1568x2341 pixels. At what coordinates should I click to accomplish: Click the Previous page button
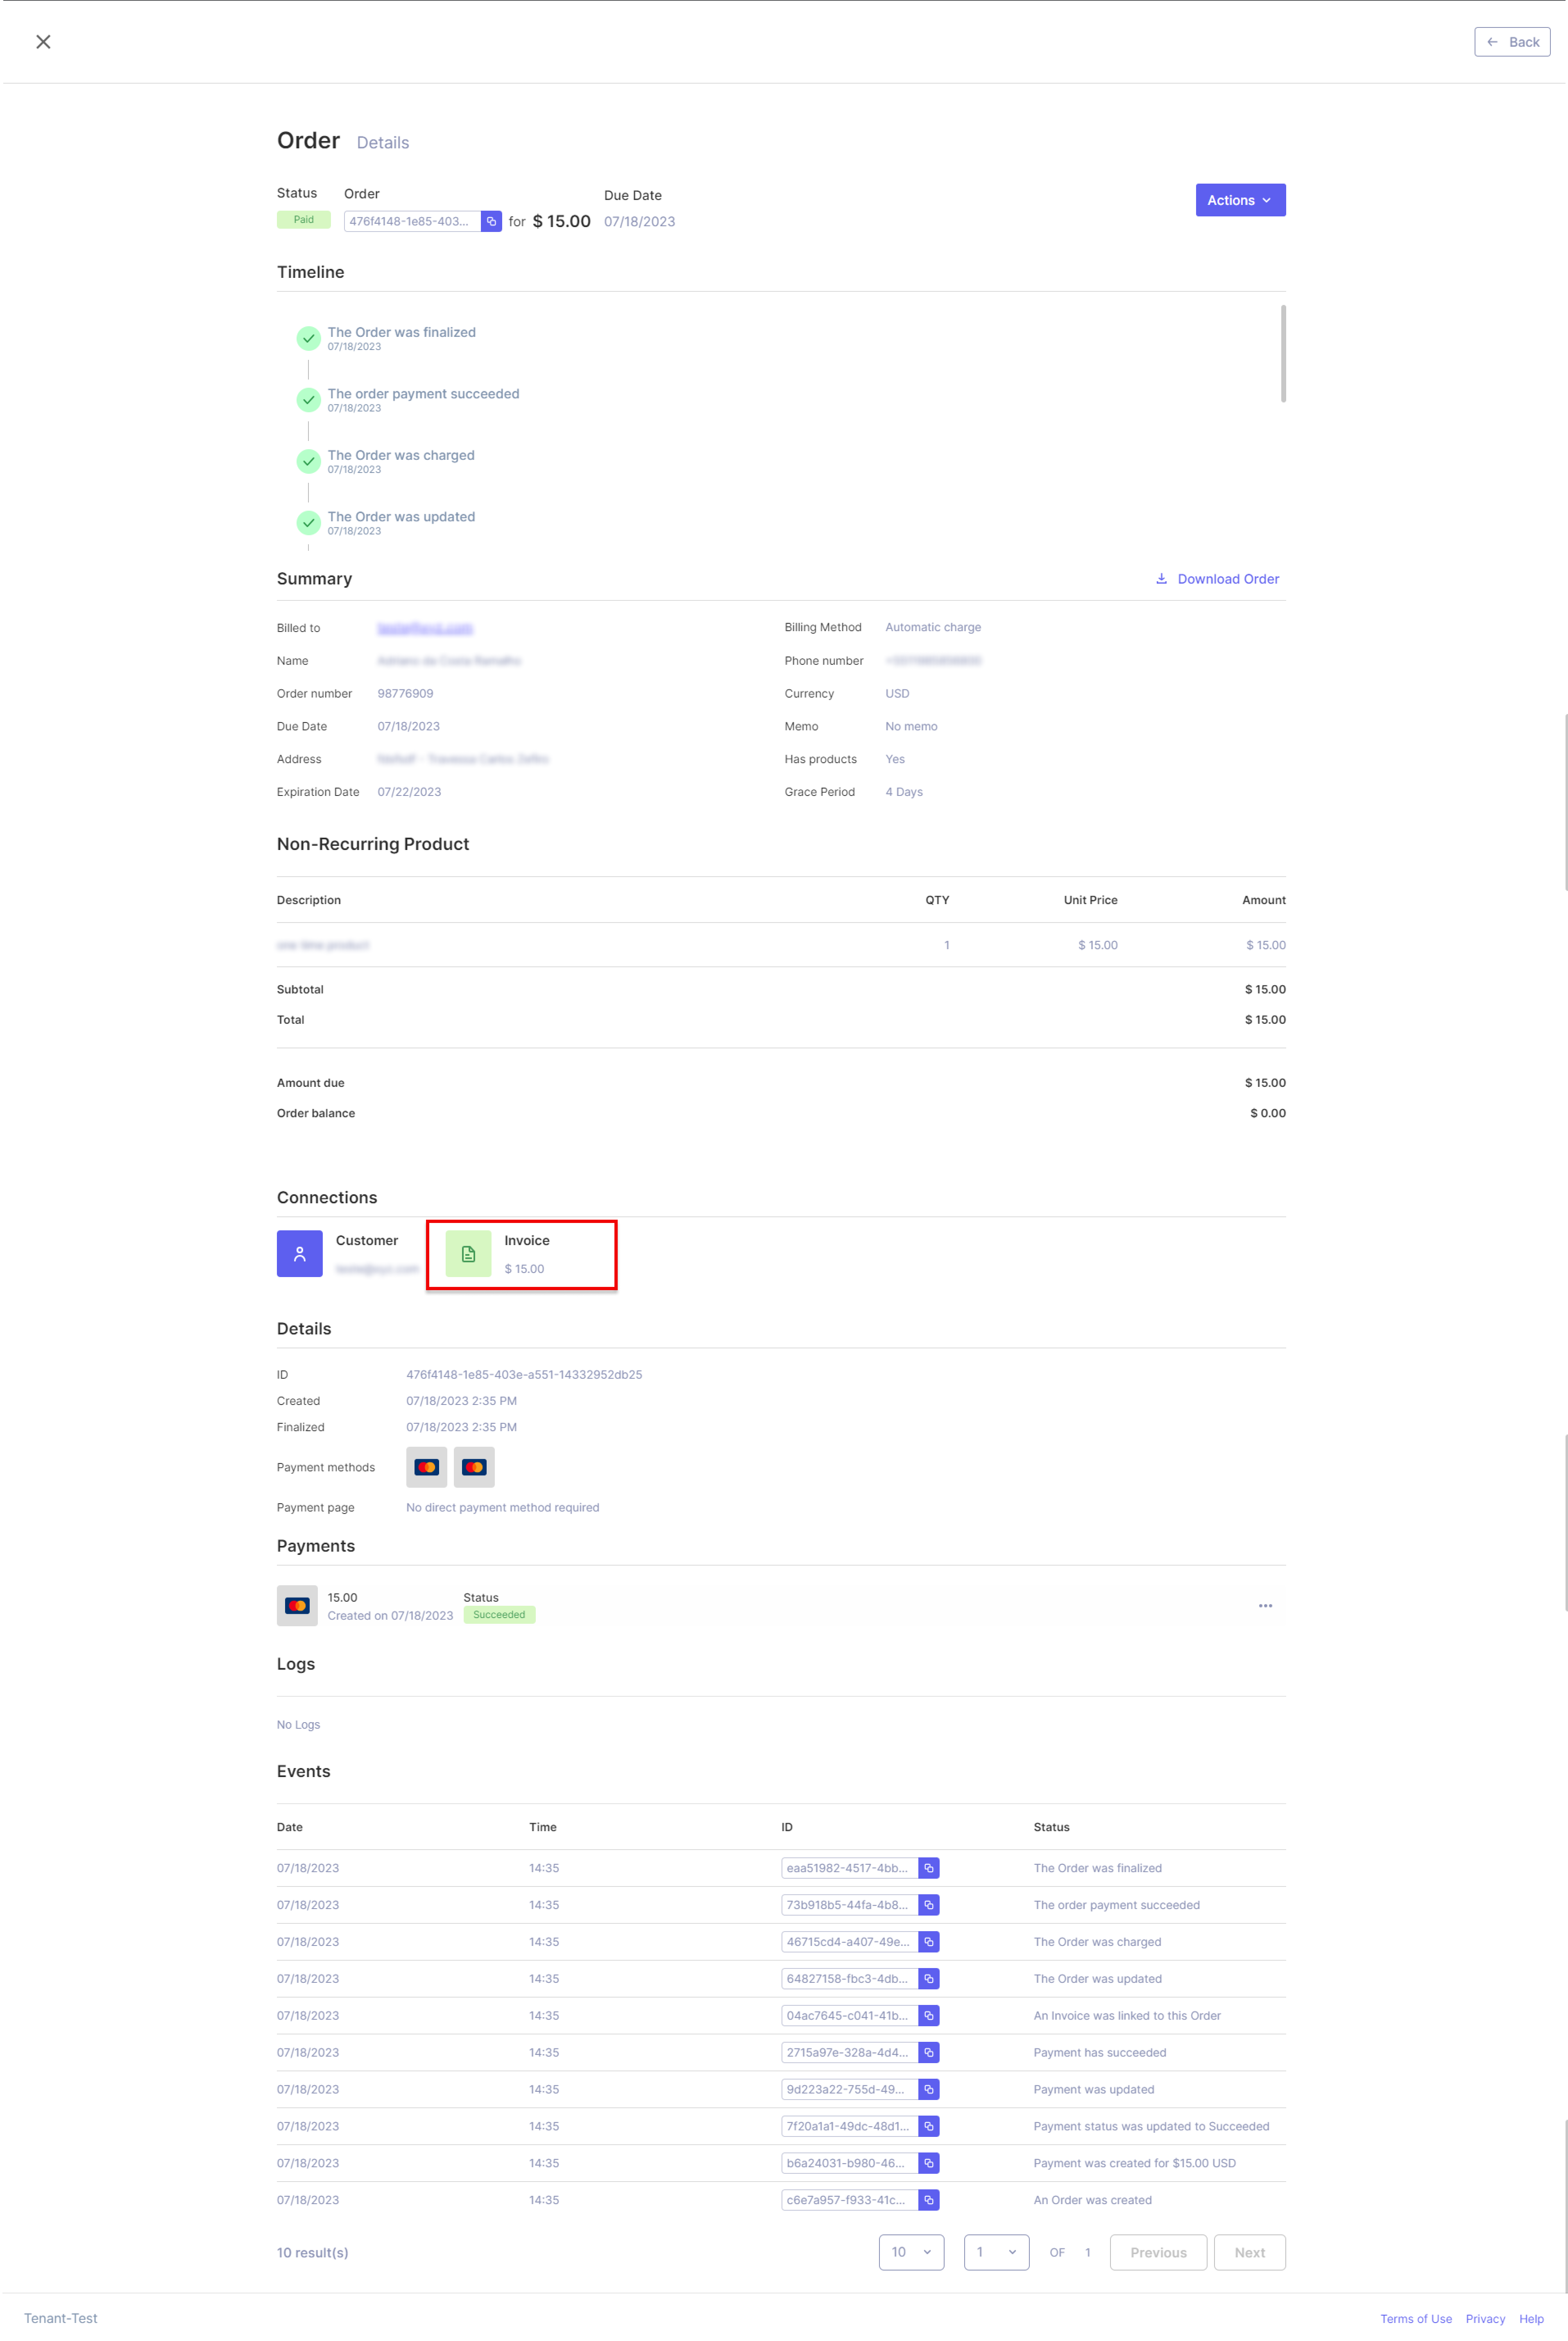[1158, 2252]
